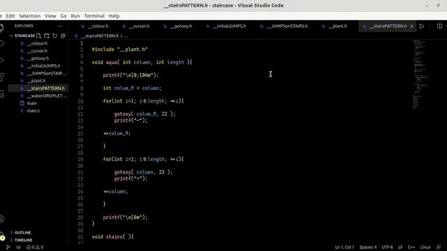Screen dimensions: 447x251
Task: Open __cursor.h in the explorer tree
Action: pyautogui.click(x=37, y=51)
